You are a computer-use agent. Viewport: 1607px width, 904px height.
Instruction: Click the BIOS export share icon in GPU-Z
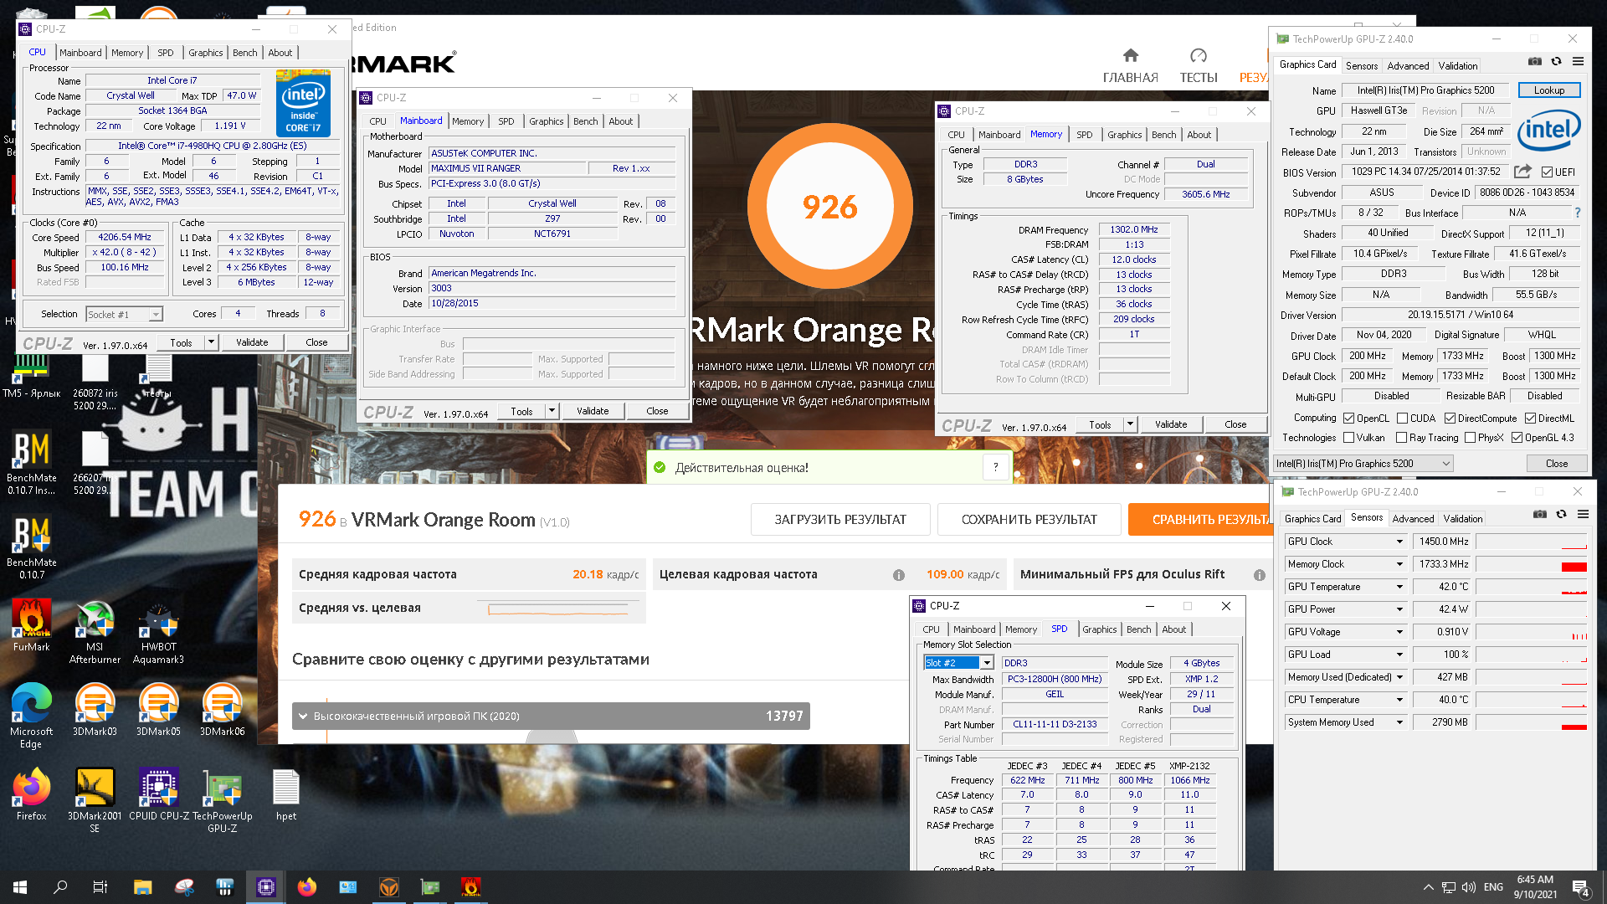pyautogui.click(x=1522, y=172)
